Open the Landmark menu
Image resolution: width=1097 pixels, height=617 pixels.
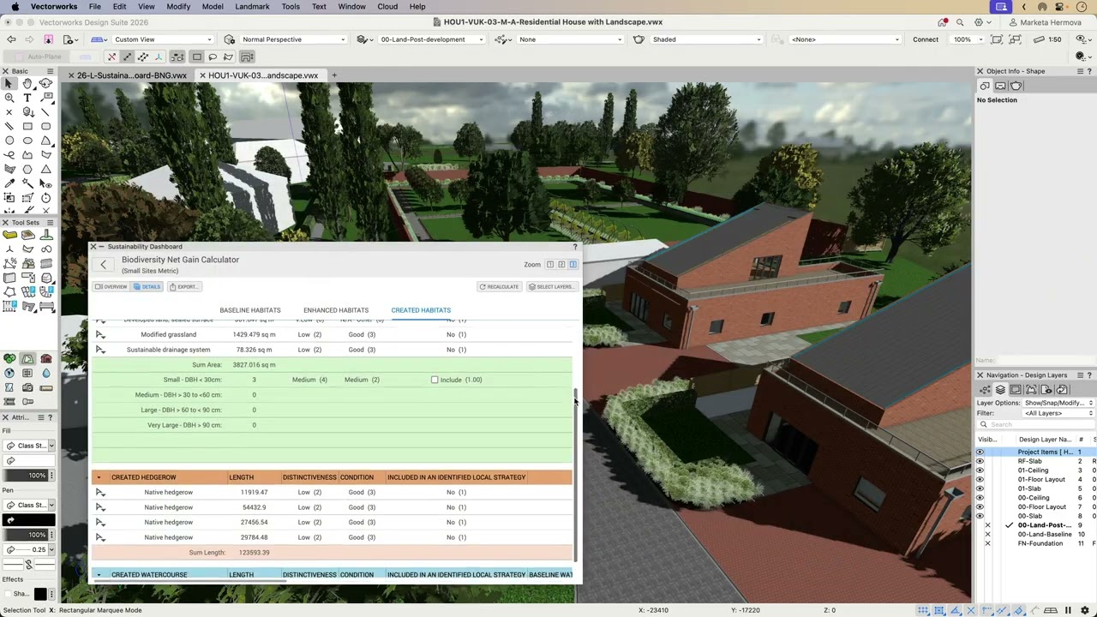click(x=252, y=6)
